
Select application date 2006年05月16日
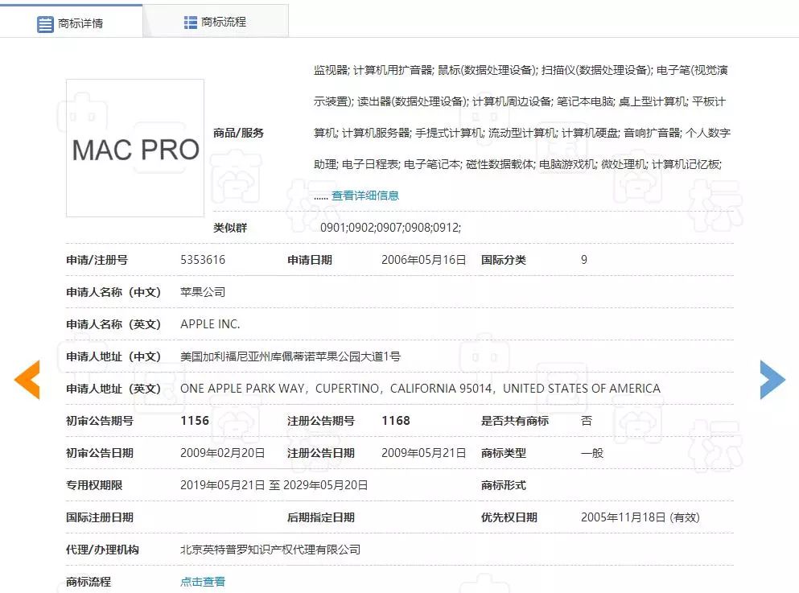(x=423, y=260)
